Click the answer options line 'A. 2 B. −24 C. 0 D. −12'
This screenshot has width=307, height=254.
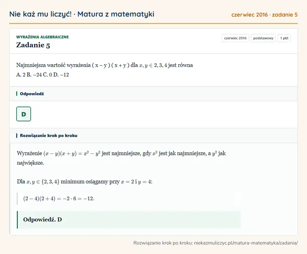click(x=43, y=75)
